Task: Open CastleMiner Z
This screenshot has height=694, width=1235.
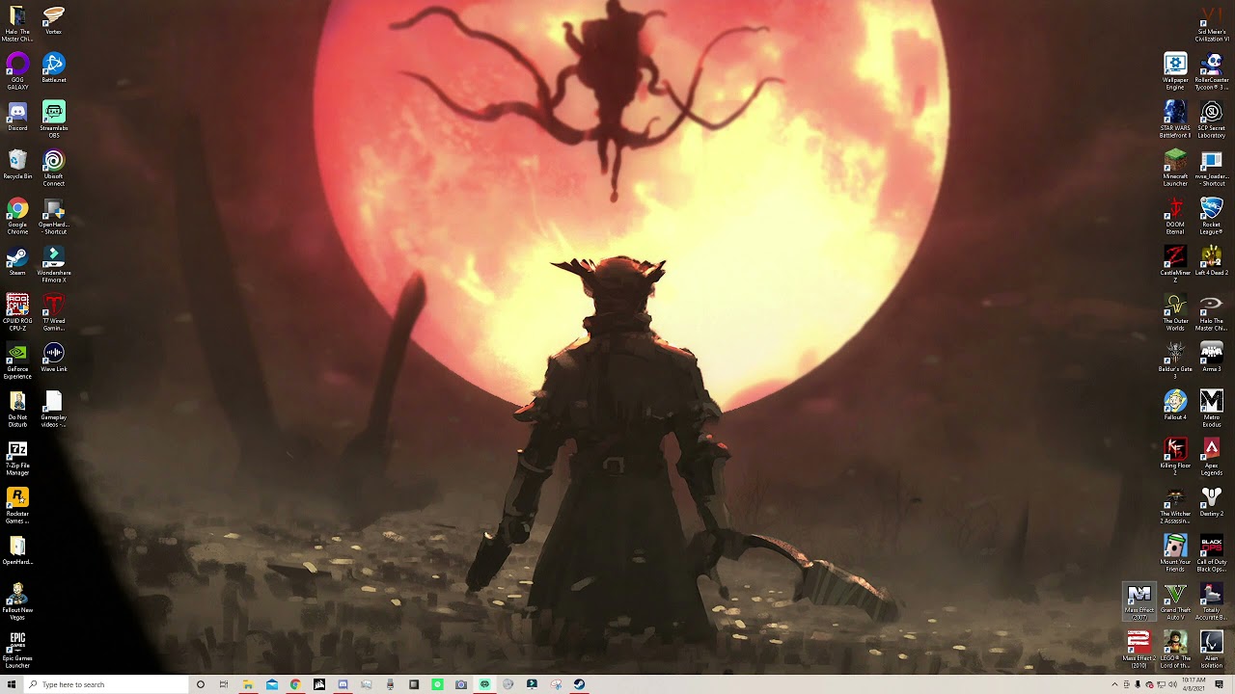Action: coord(1175,265)
